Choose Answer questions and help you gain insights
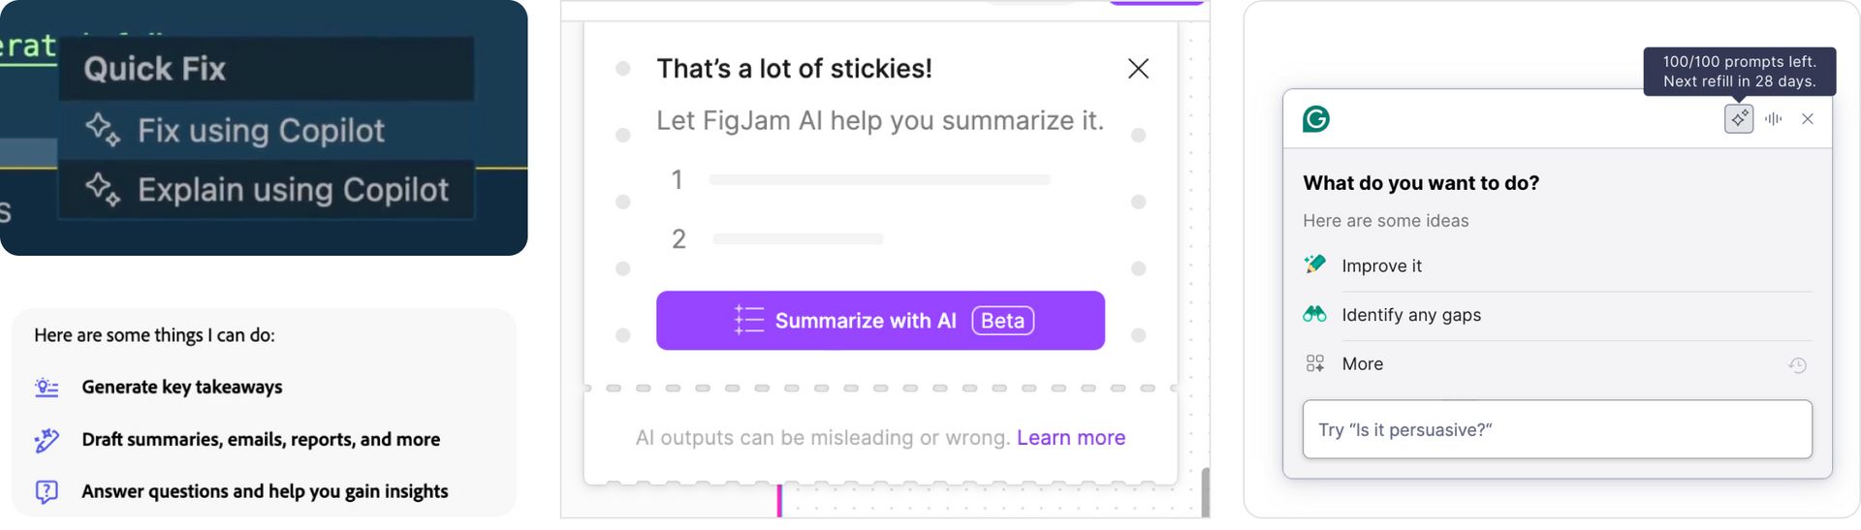The width and height of the screenshot is (1861, 530). pyautogui.click(x=265, y=492)
